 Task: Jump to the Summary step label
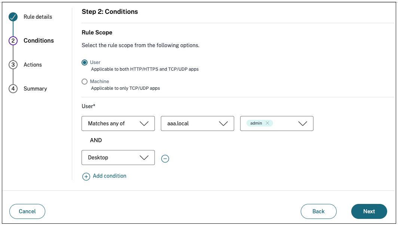coord(35,89)
